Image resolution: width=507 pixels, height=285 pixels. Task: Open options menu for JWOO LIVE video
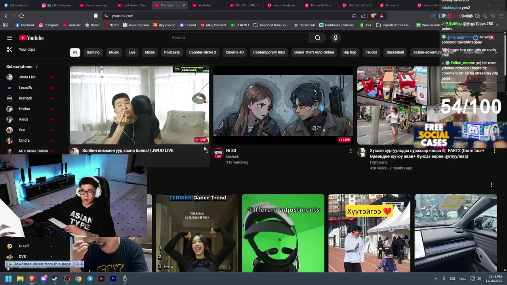206,151
